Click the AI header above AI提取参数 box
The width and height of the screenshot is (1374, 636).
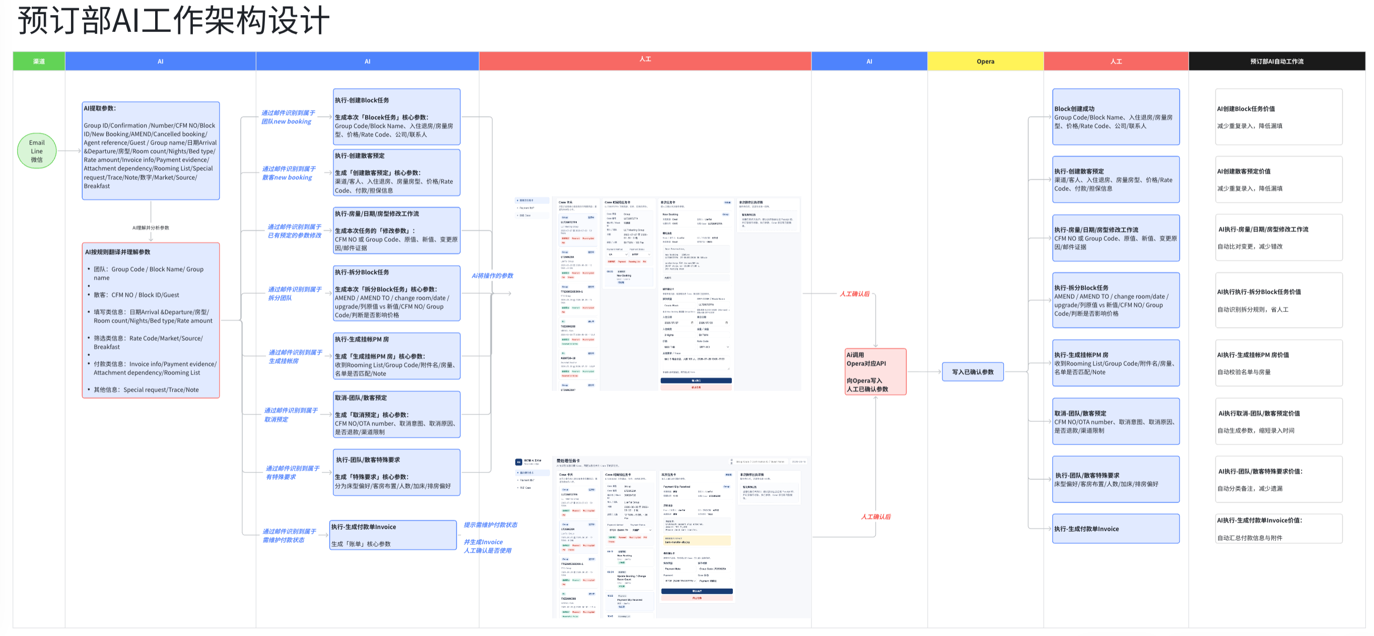coord(161,61)
